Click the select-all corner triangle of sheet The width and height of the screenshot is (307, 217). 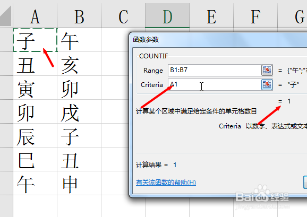pos(6,15)
